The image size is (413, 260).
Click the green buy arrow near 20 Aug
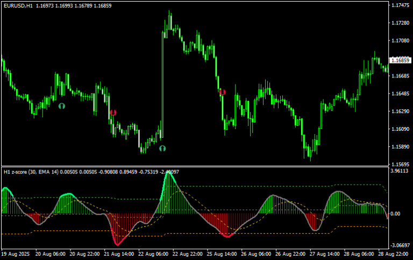tap(62, 106)
